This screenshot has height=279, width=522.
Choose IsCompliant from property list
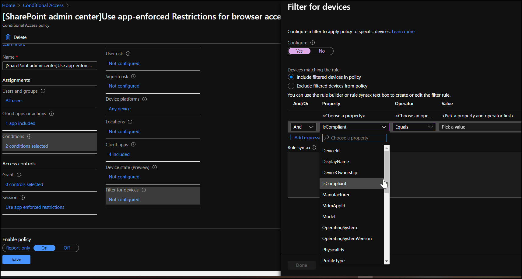(x=352, y=184)
